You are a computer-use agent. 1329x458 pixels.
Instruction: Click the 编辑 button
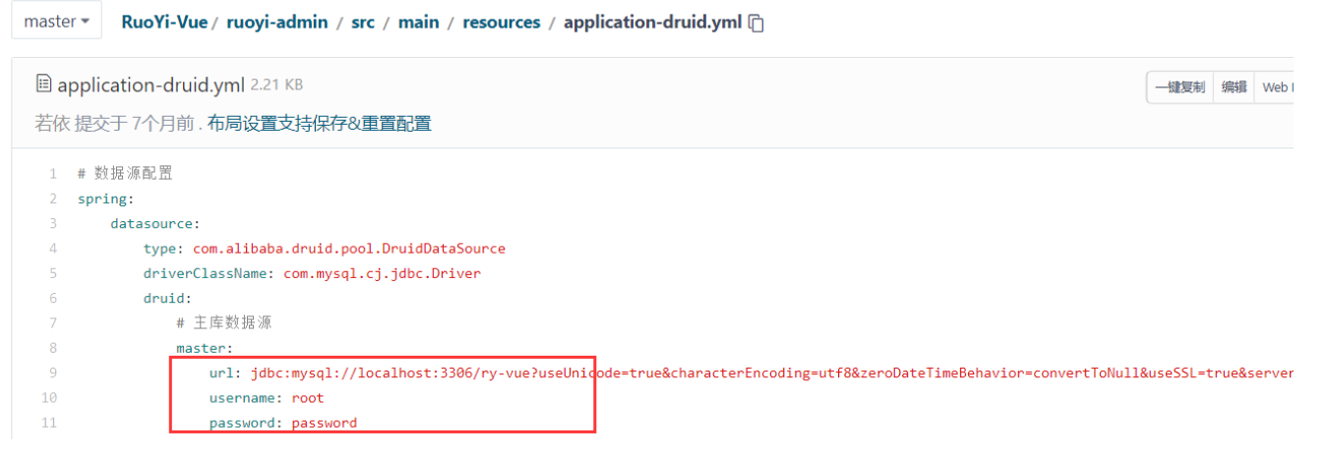click(x=1234, y=86)
